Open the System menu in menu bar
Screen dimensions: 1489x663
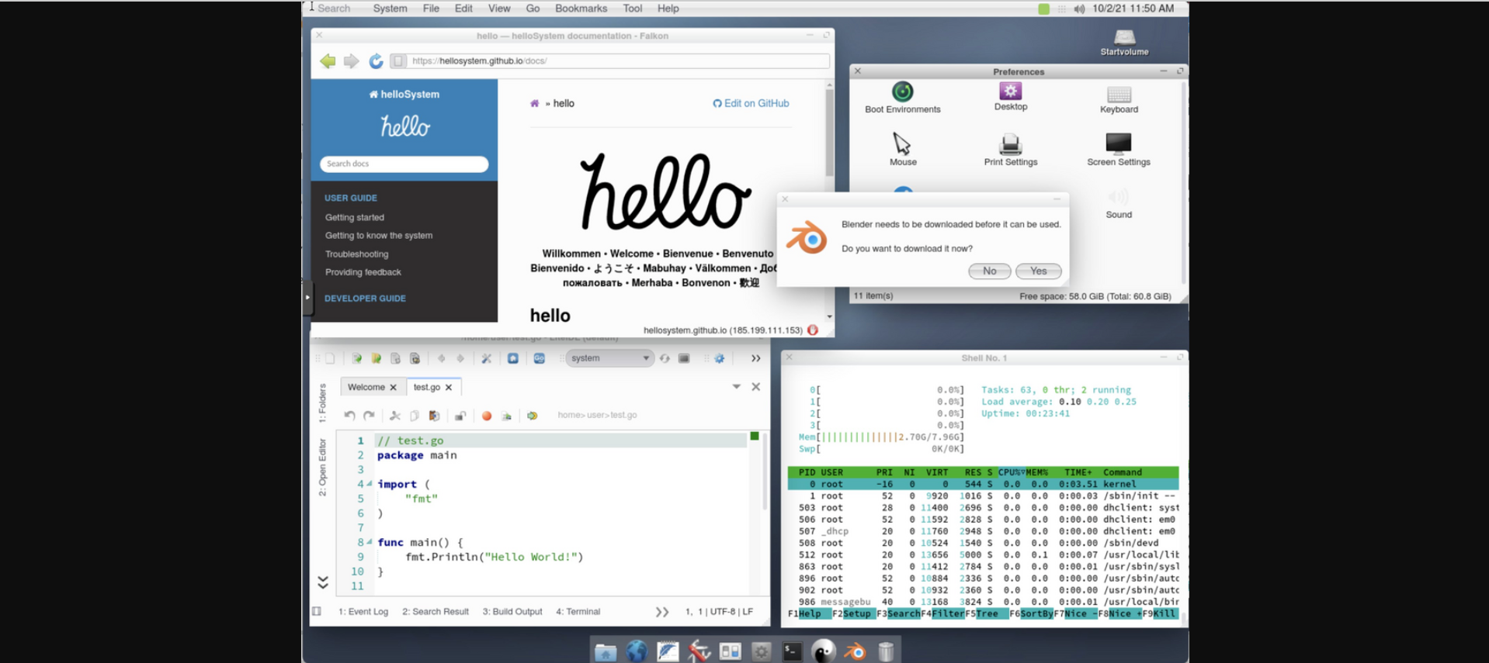click(390, 9)
